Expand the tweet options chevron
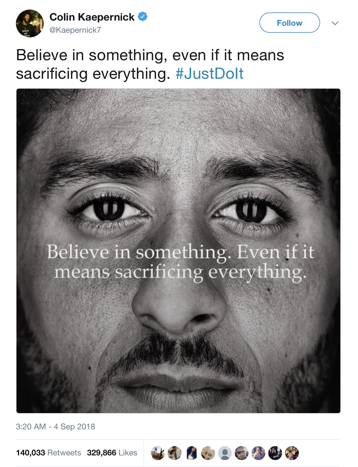Image resolution: width=358 pixels, height=467 pixels. [x=335, y=23]
